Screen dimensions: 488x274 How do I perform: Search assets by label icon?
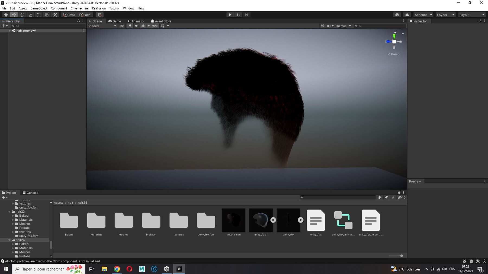(387, 197)
